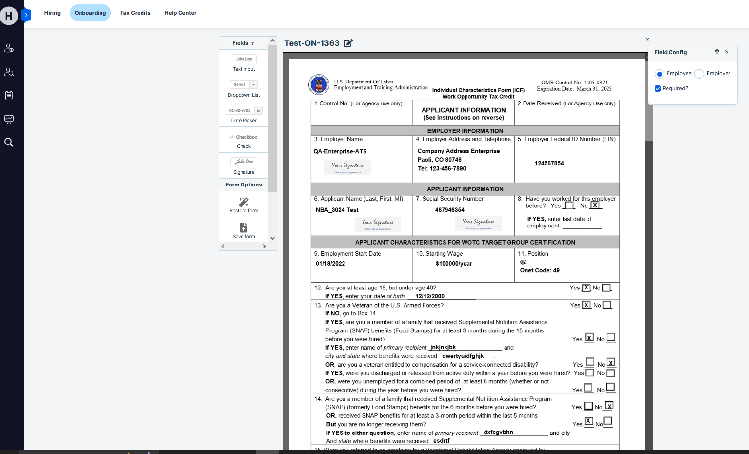Click employment start date 01/18/2022
Viewport: 749px width, 454px height.
tap(330, 264)
